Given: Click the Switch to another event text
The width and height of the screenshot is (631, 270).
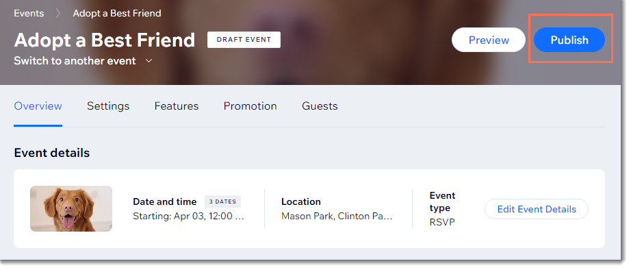Looking at the screenshot, I should coord(75,61).
